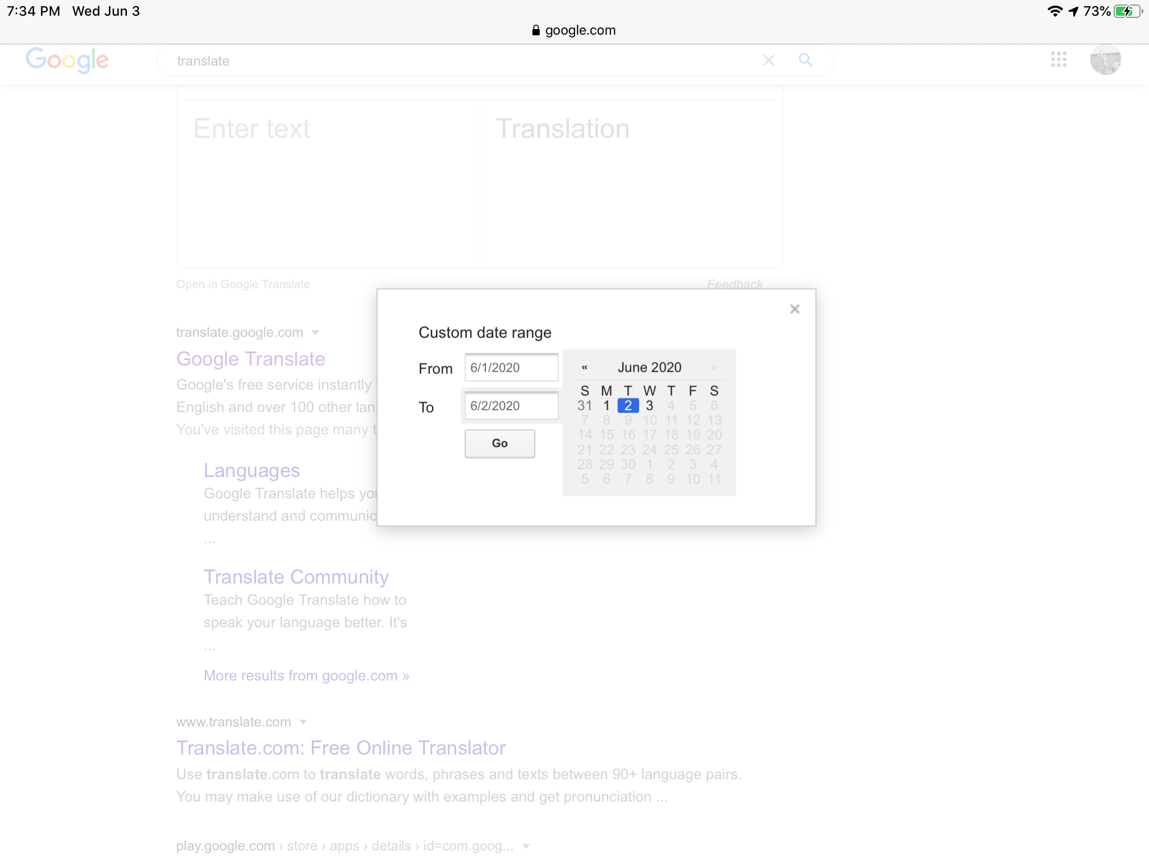Click Open in Google Translate

point(243,284)
